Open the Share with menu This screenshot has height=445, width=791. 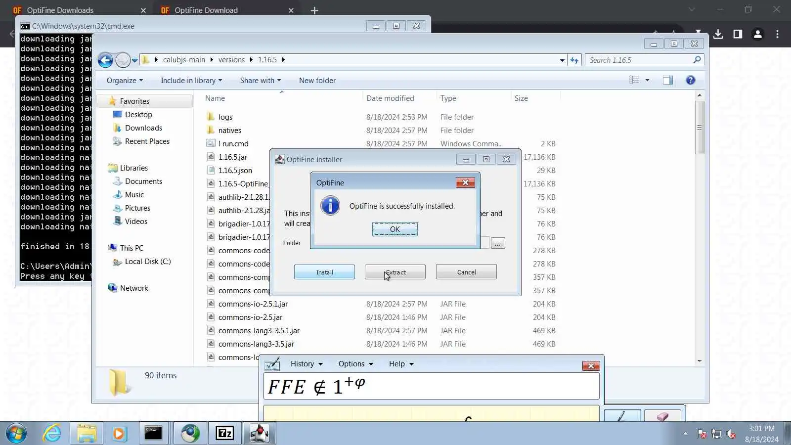click(x=261, y=81)
